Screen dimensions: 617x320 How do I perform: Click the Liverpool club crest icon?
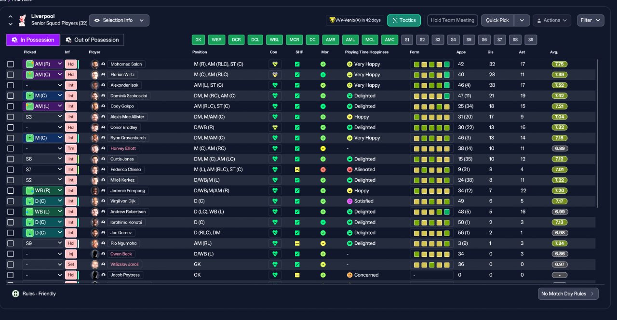click(22, 20)
